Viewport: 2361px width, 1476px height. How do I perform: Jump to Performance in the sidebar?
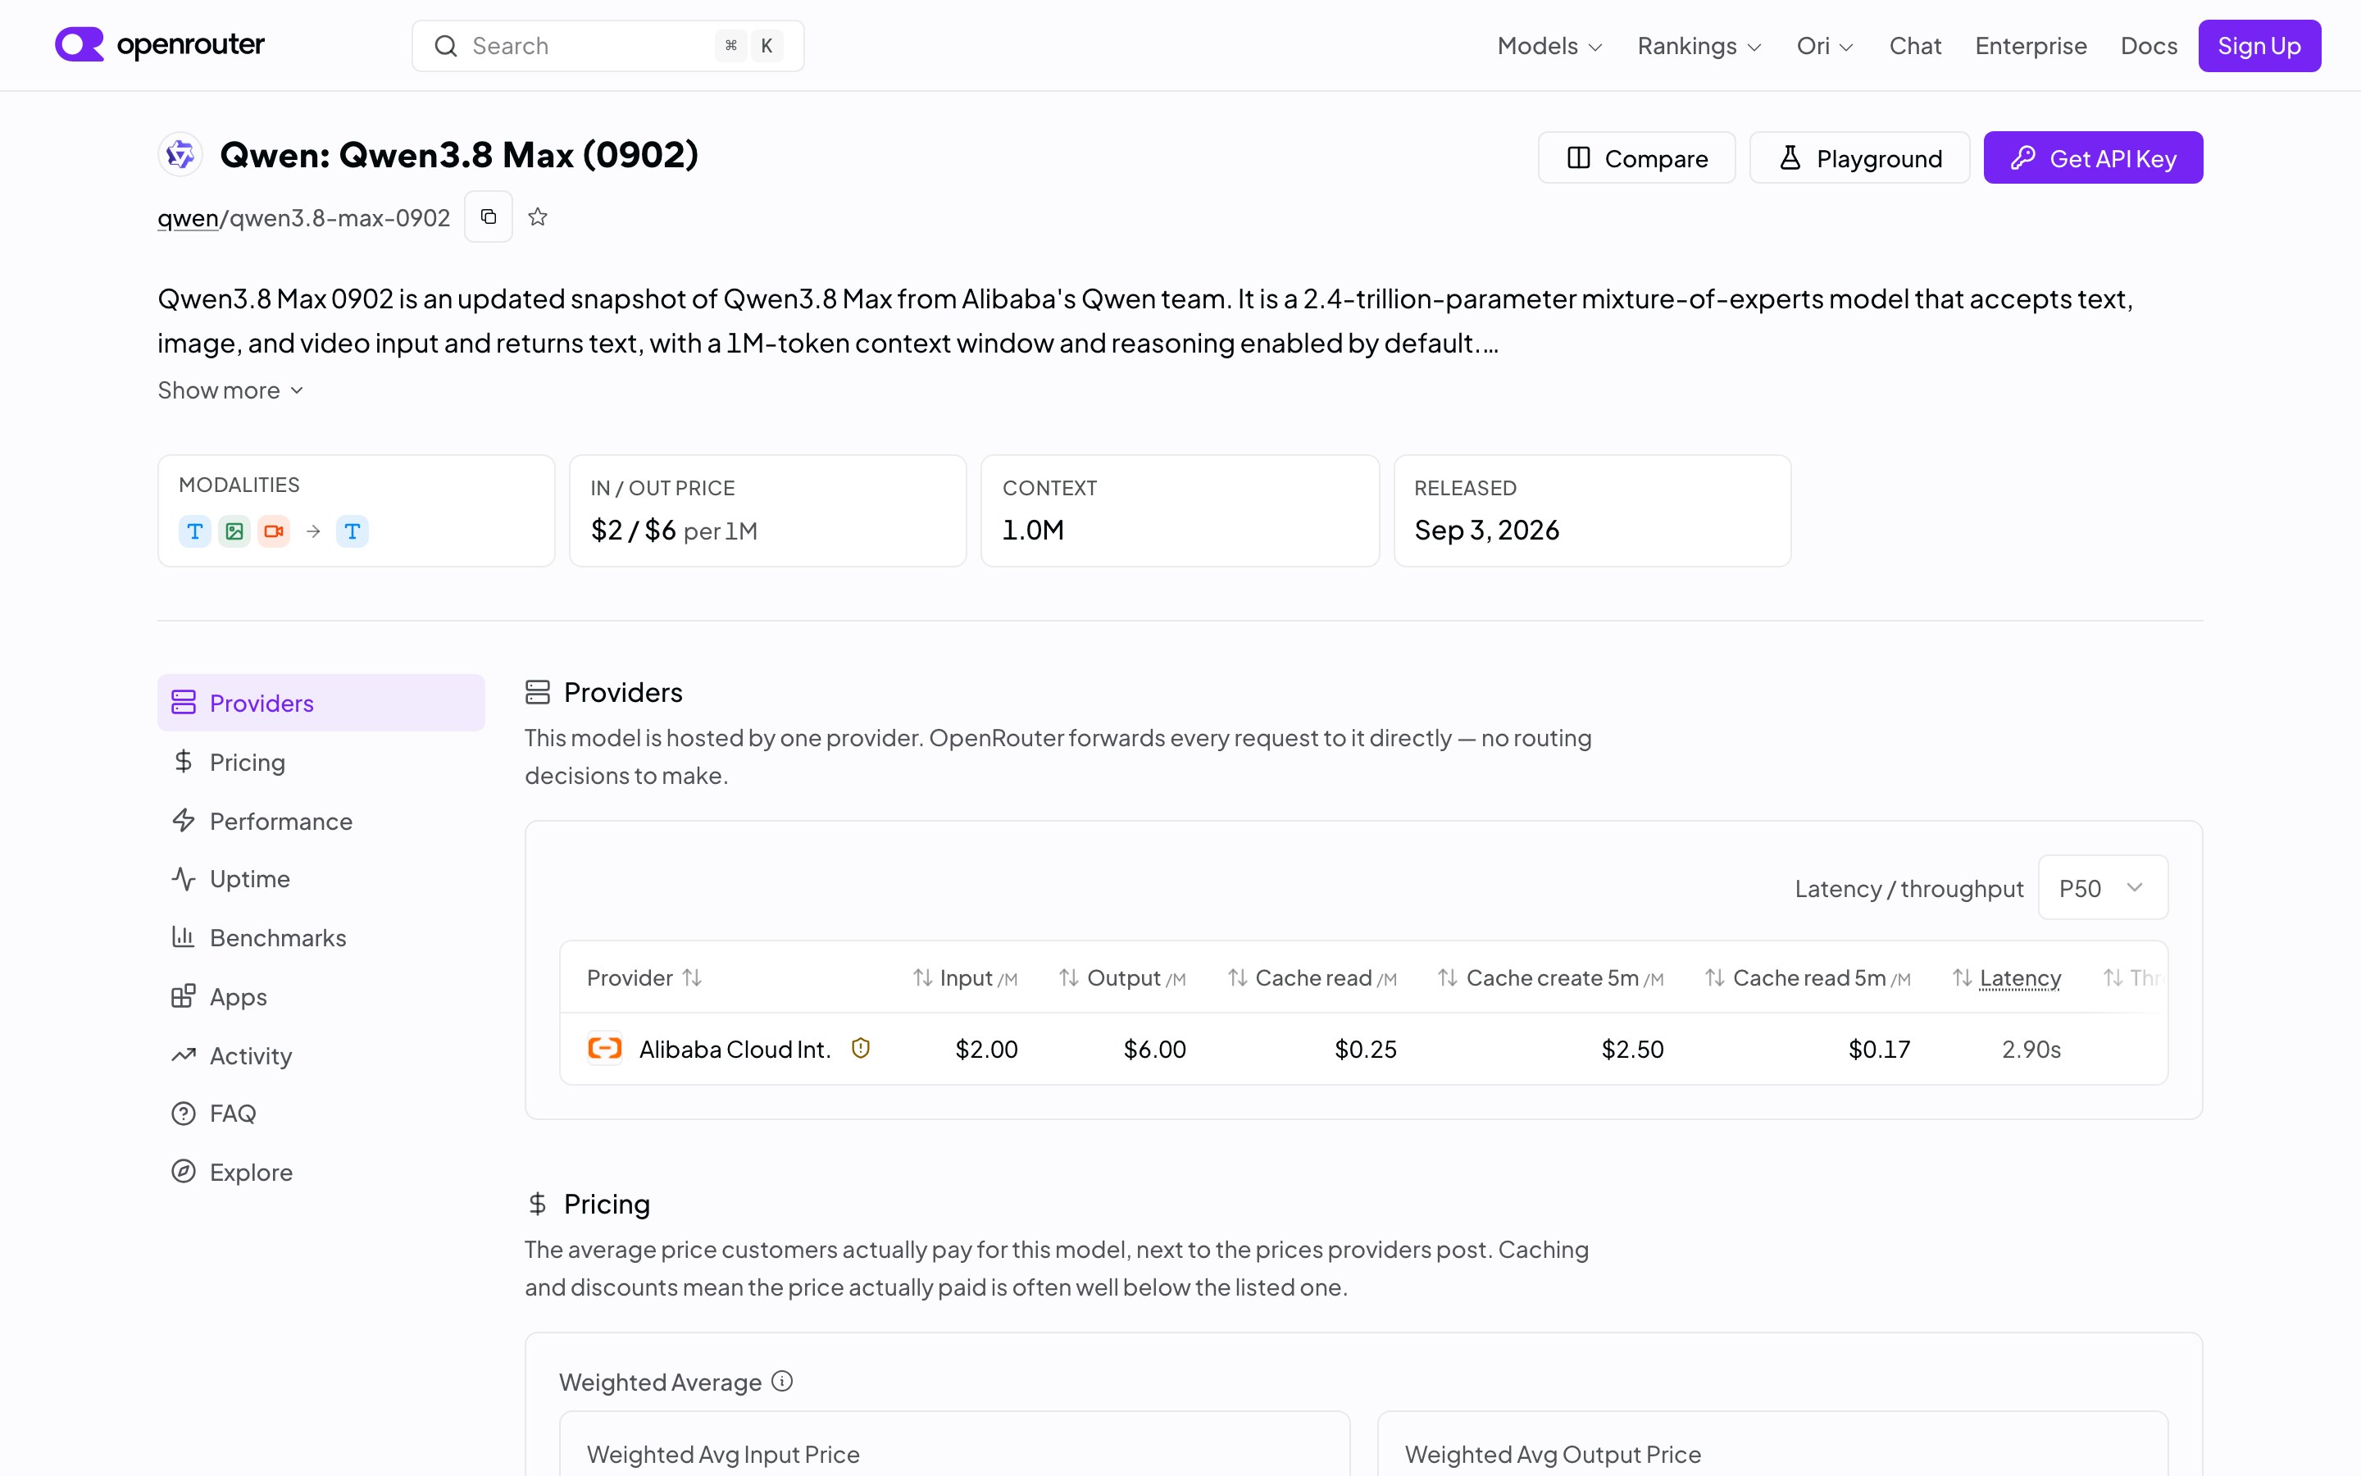pos(321,821)
